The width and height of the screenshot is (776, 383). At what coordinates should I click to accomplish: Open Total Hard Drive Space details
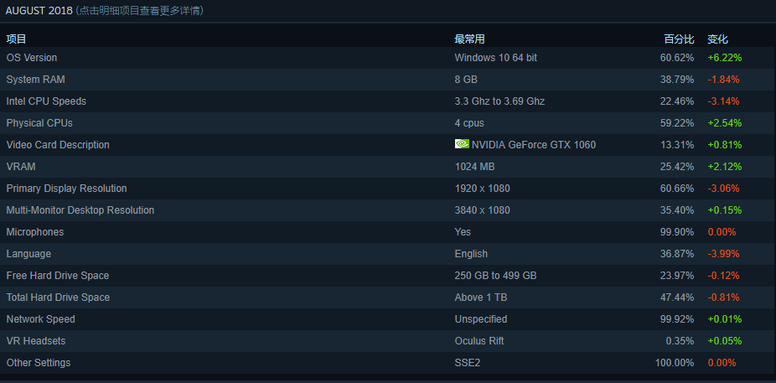point(58,298)
